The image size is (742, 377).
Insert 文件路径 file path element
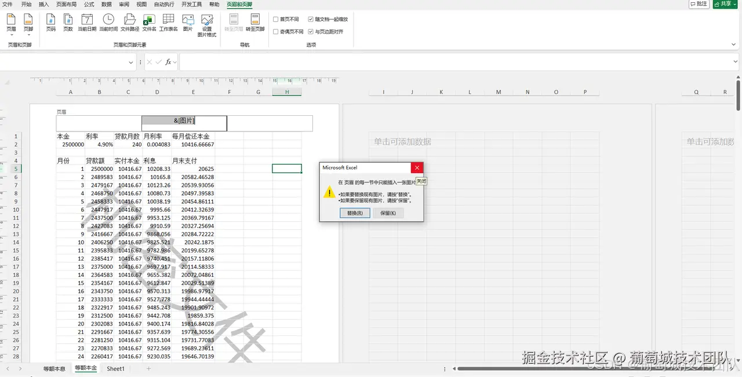click(130, 23)
